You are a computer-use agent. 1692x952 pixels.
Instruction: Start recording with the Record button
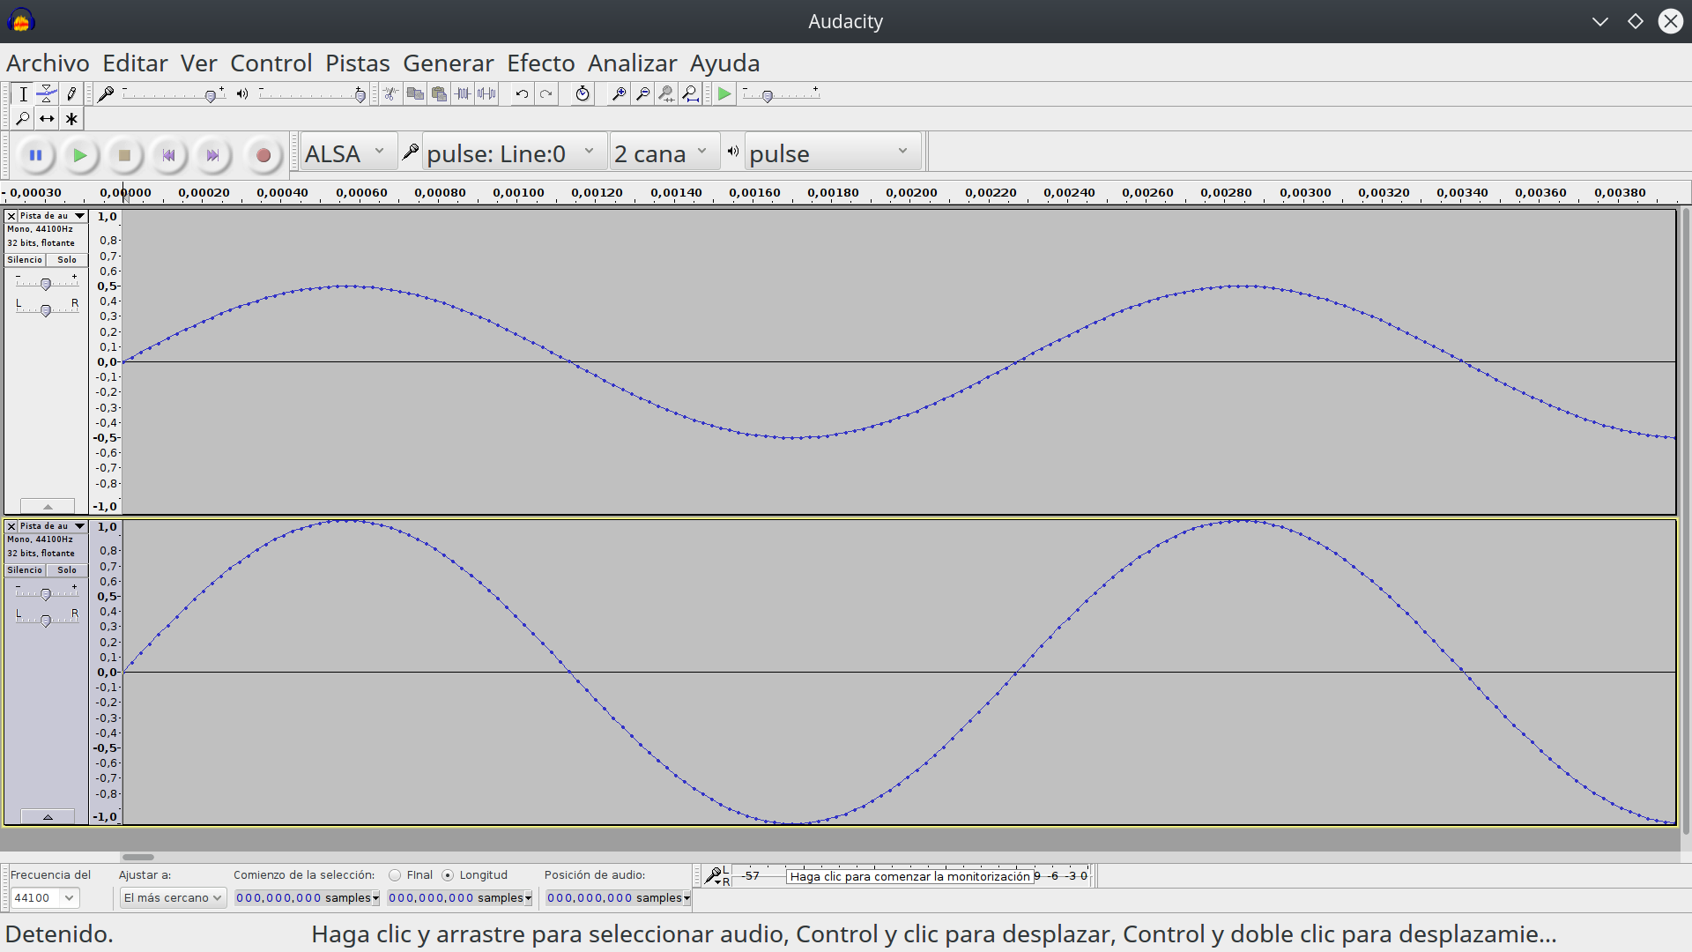263,155
